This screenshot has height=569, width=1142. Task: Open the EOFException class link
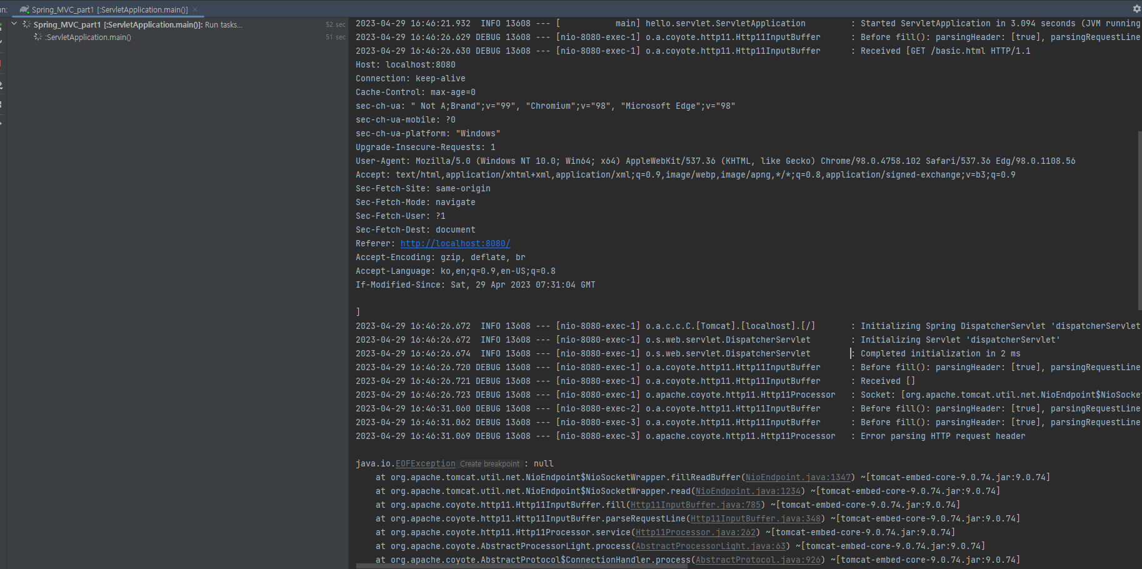click(x=425, y=463)
